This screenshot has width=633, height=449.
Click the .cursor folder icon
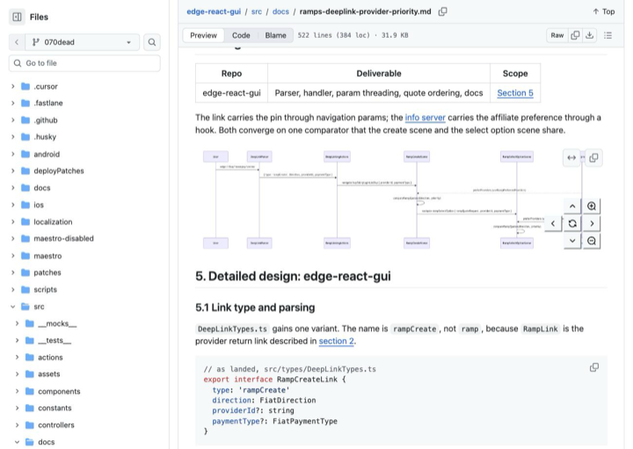click(25, 86)
